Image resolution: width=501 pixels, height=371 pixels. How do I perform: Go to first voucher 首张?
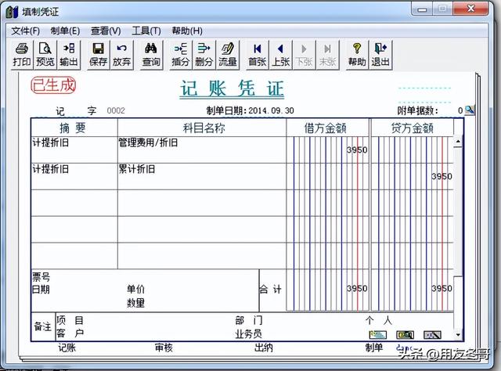pos(258,55)
